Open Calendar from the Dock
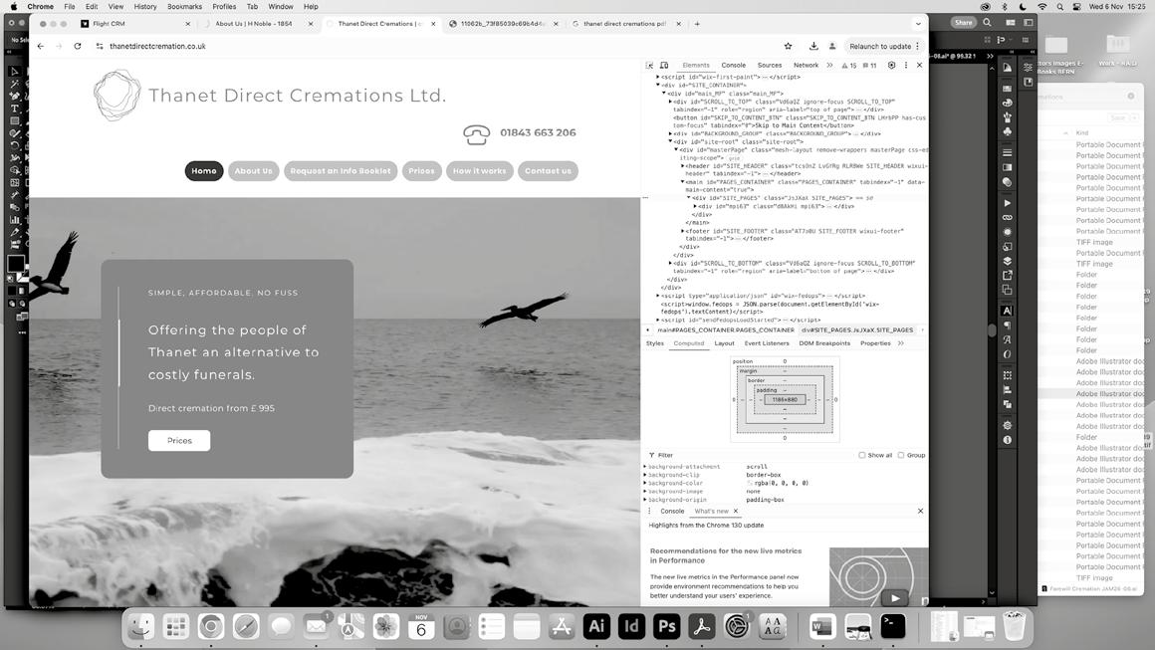1155x650 pixels. (x=421, y=626)
